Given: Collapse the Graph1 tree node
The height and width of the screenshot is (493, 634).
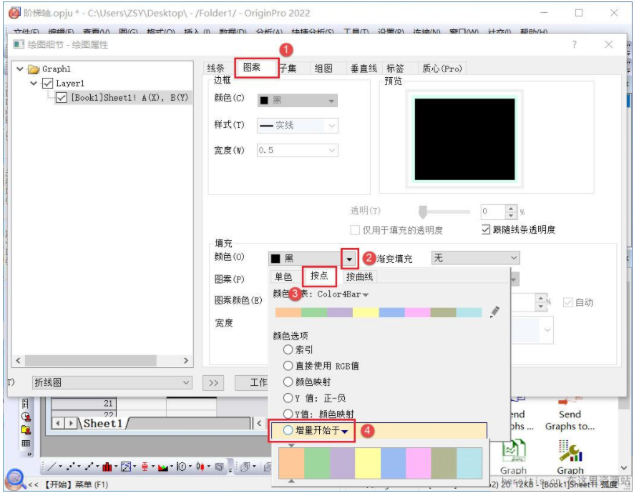Looking at the screenshot, I should [x=20, y=69].
